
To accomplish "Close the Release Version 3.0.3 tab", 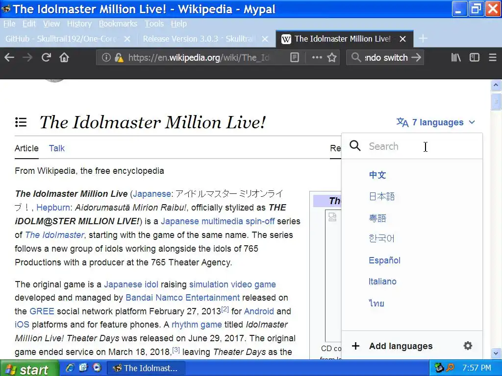I will click(265, 39).
